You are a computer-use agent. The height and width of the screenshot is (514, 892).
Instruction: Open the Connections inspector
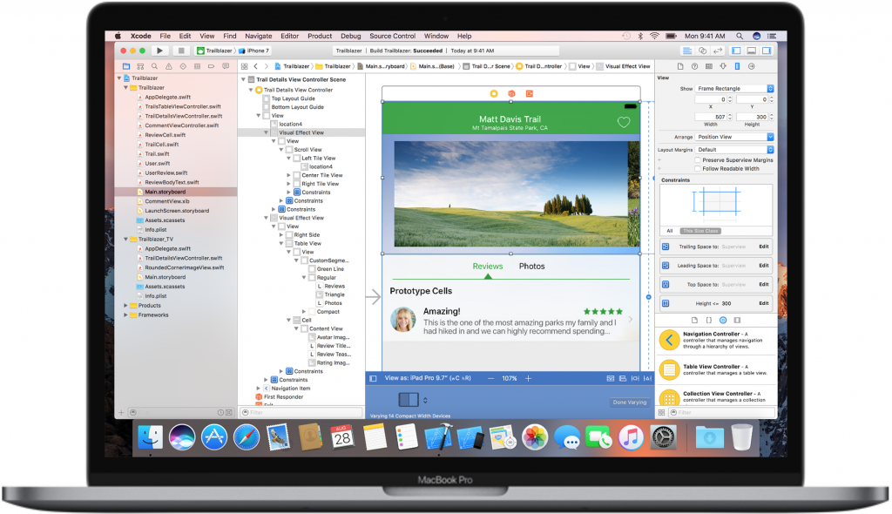tap(752, 66)
